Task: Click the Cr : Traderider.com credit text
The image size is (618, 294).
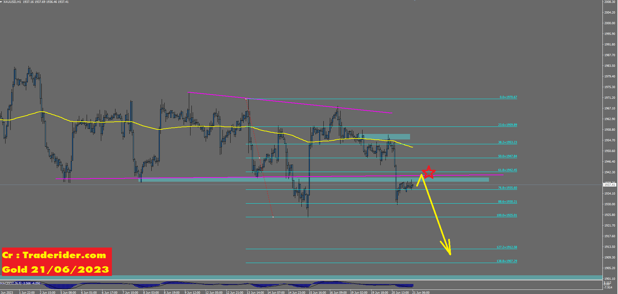Action: (x=54, y=255)
